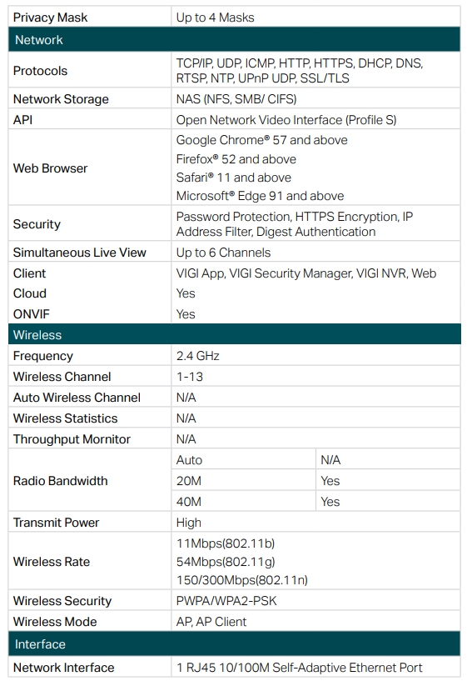Image resolution: width=467 pixels, height=681 pixels.
Task: Select the 2.4 GHz frequency value
Action: [198, 356]
